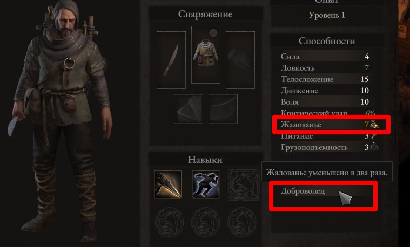
Task: Click the weight icon next to Грузоподъемность
Action: tap(374, 147)
